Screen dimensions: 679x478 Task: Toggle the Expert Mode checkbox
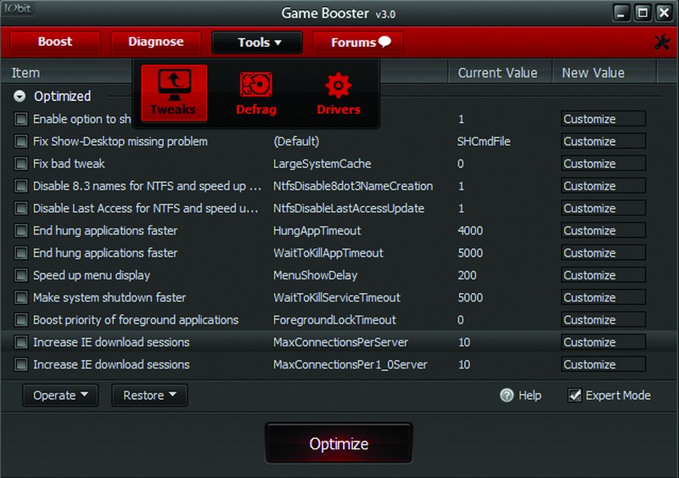click(575, 396)
